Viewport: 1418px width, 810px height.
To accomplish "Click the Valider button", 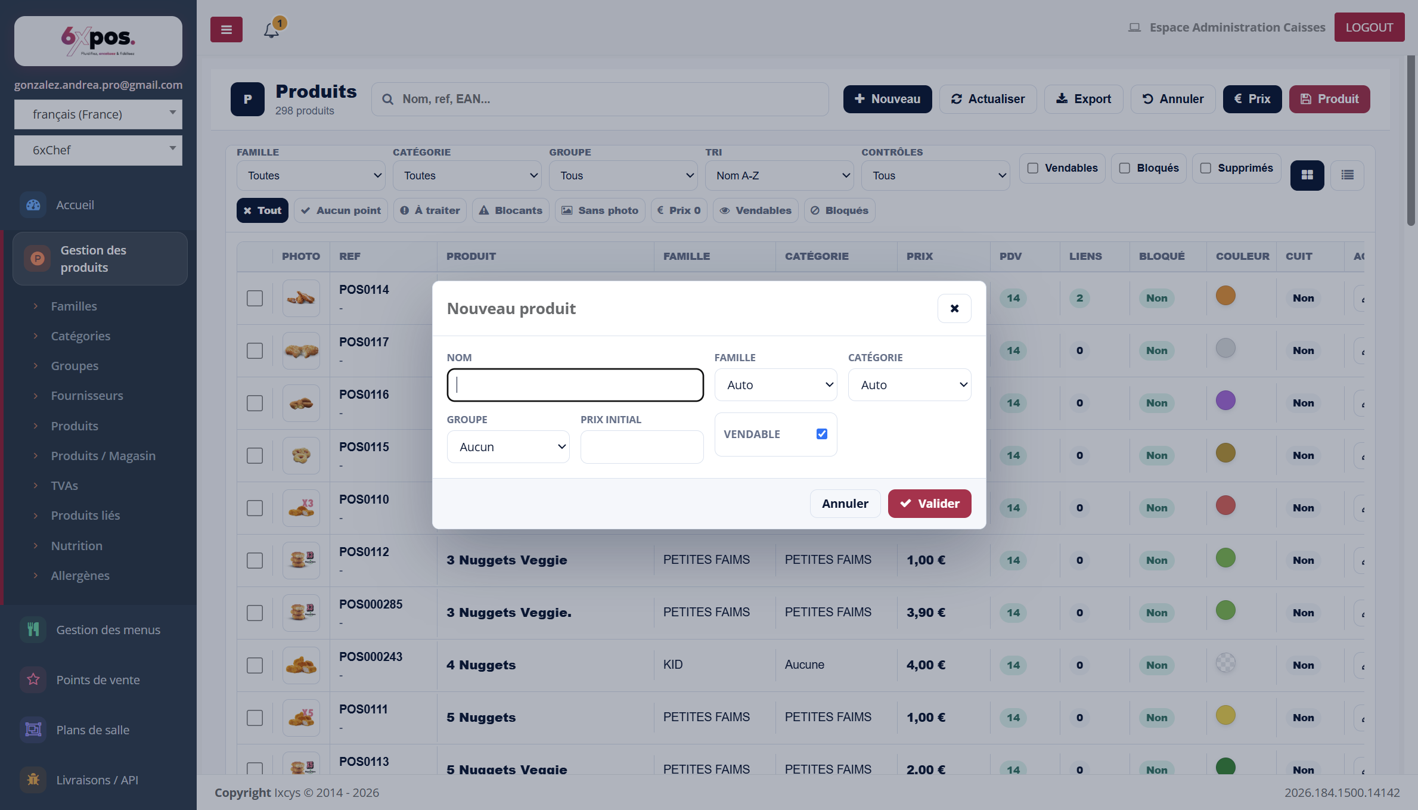I will 929,504.
